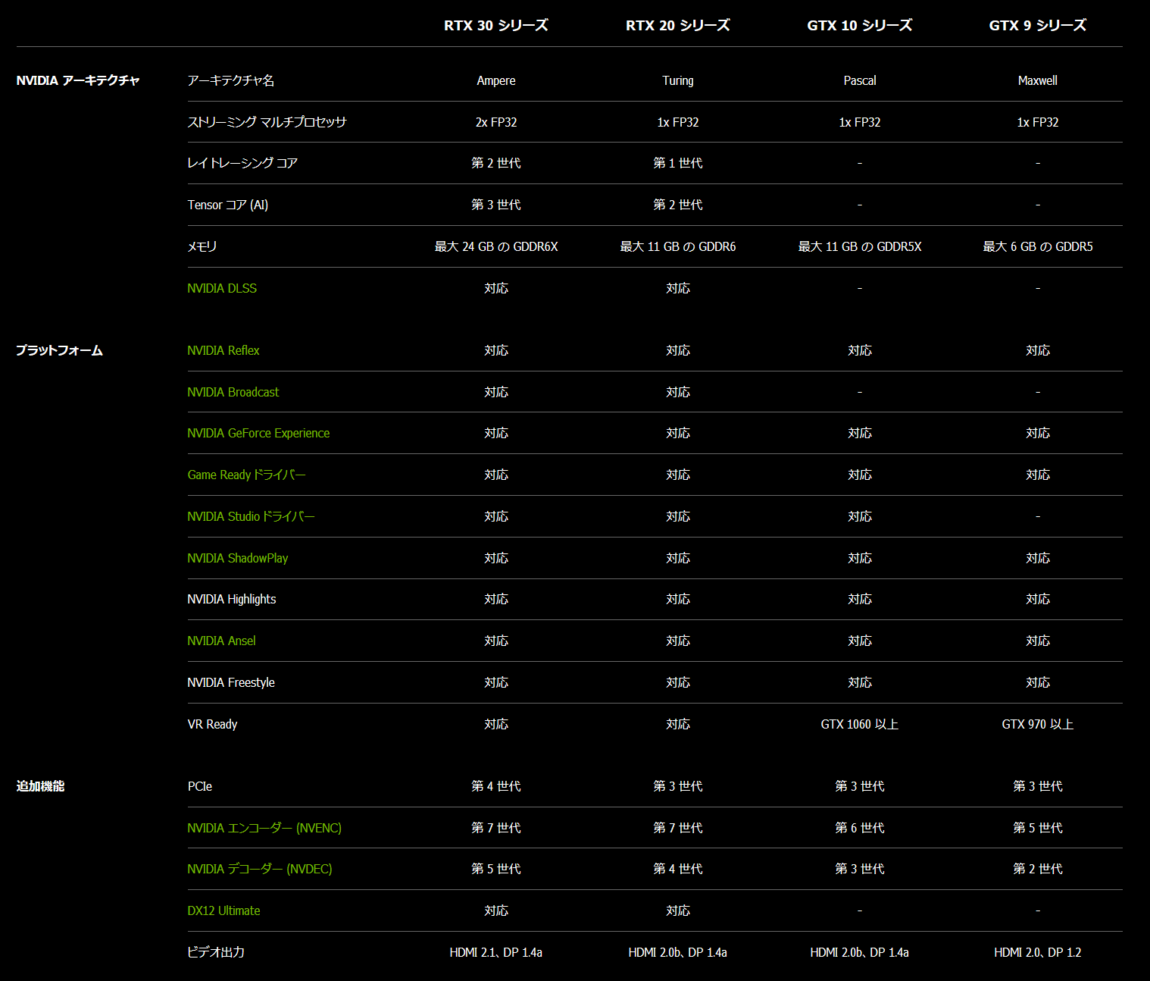1150x981 pixels.
Task: Open the DX12 Ultimate link
Action: click(x=223, y=910)
